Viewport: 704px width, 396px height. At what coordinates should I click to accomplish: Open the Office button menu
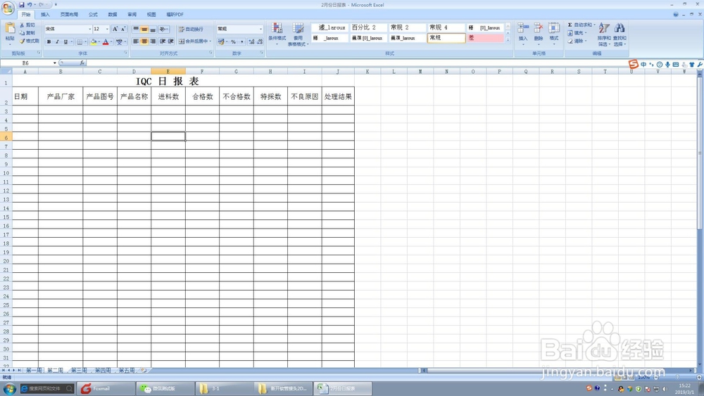(x=8, y=8)
